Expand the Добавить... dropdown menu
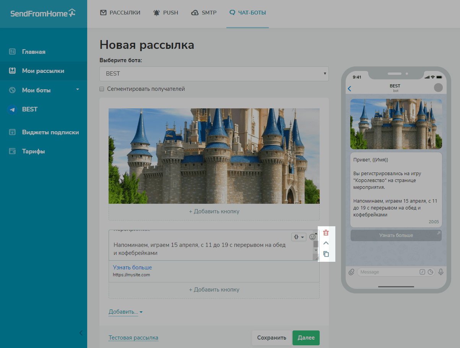This screenshot has width=460, height=348. [125, 312]
